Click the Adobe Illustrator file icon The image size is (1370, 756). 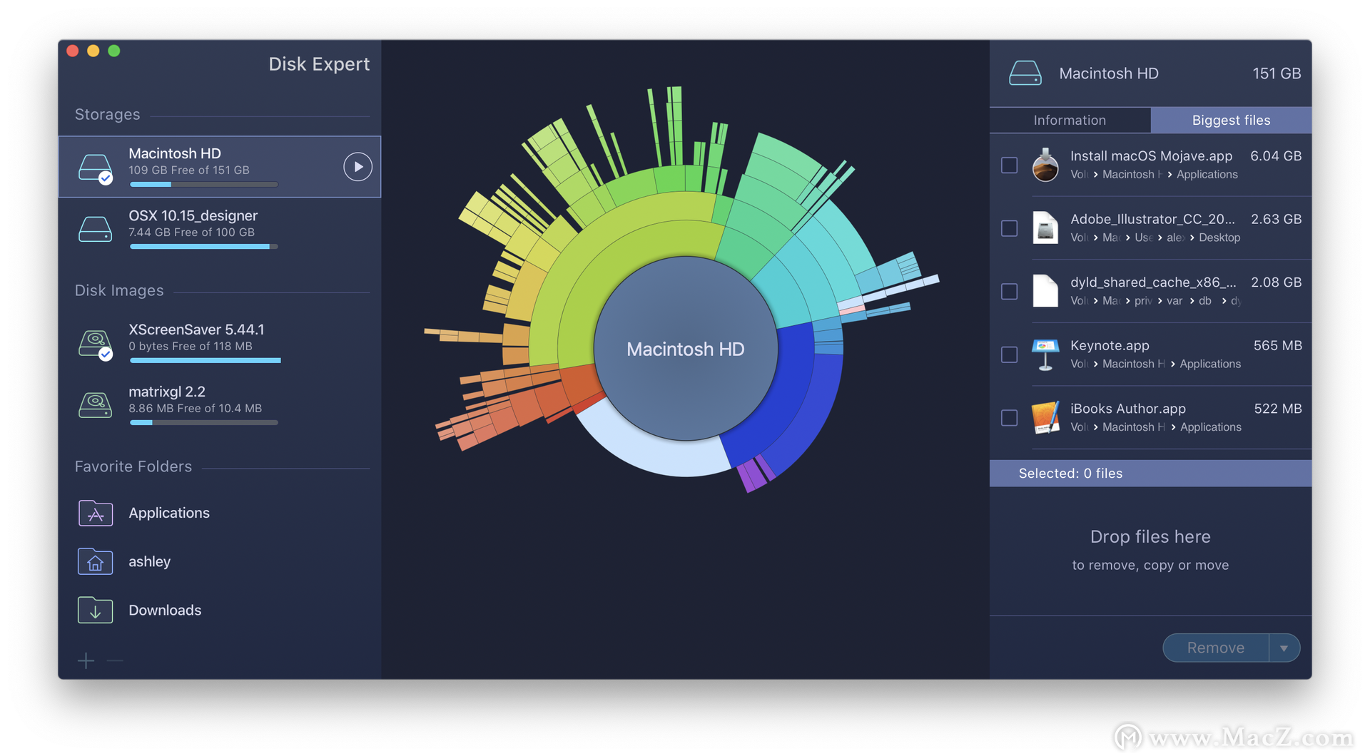click(1045, 228)
